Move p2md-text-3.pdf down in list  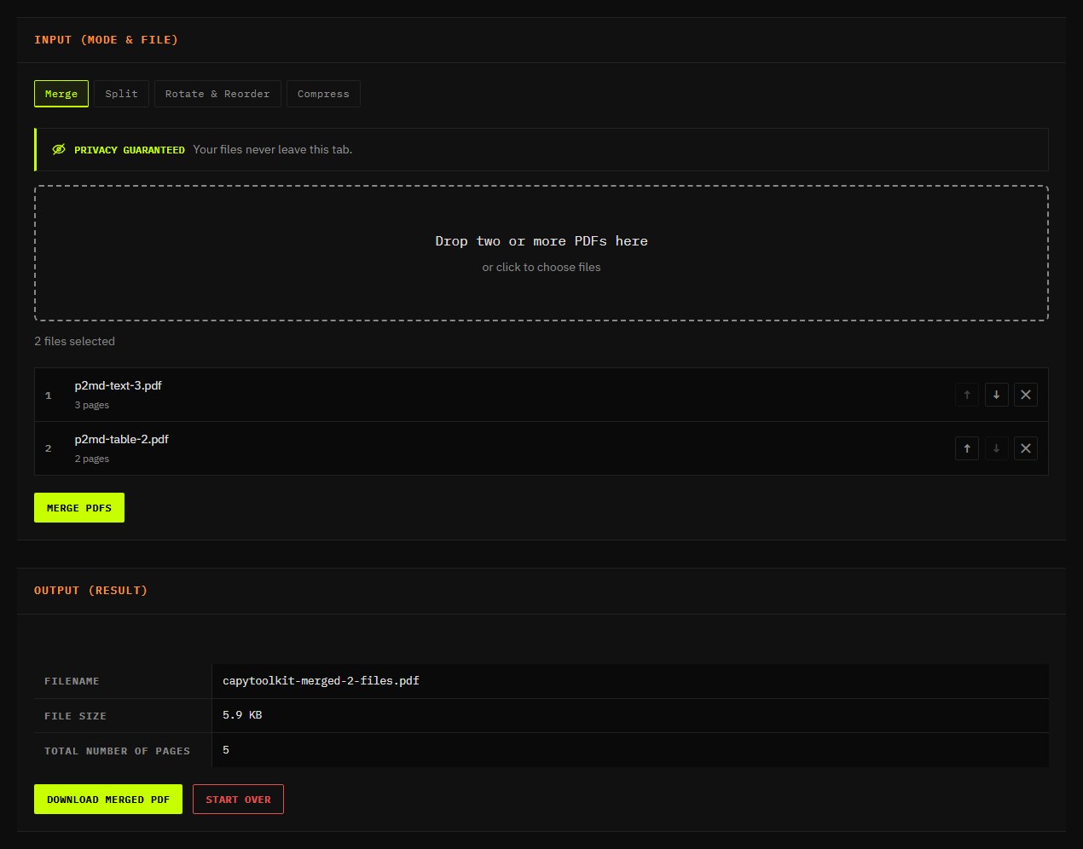tap(996, 395)
